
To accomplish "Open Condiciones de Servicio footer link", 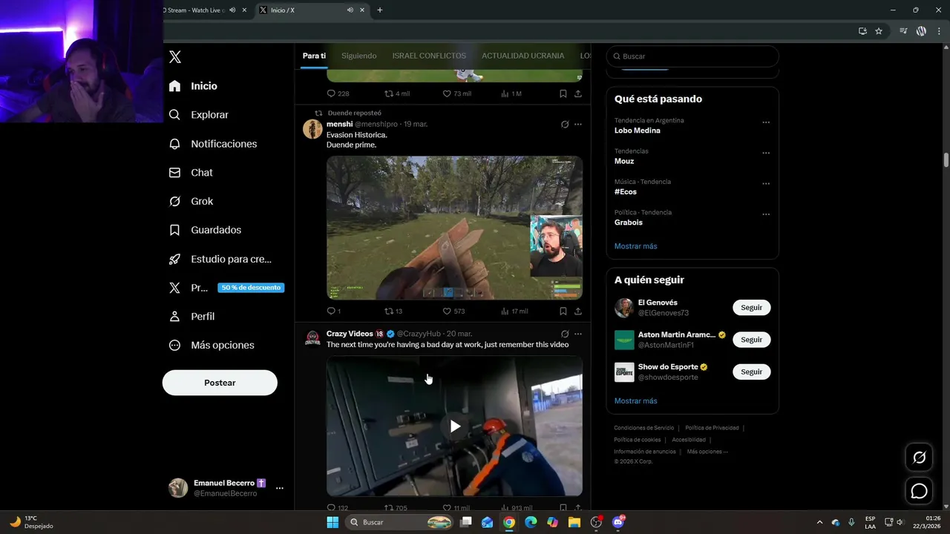I will [x=643, y=428].
